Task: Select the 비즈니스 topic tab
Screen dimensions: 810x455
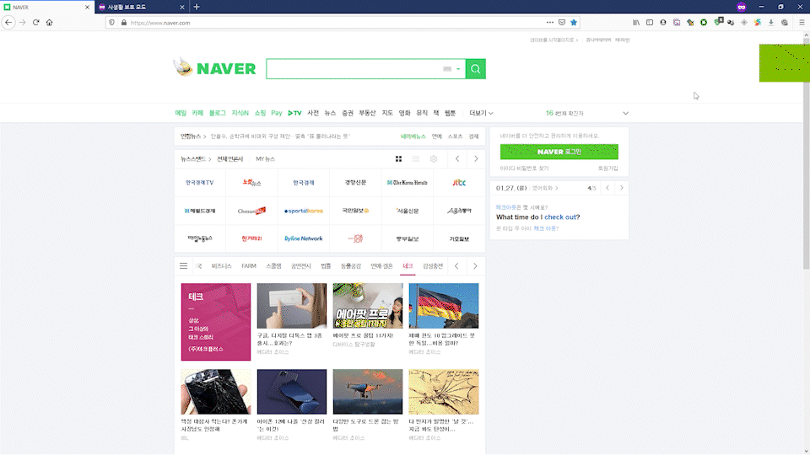Action: (221, 266)
